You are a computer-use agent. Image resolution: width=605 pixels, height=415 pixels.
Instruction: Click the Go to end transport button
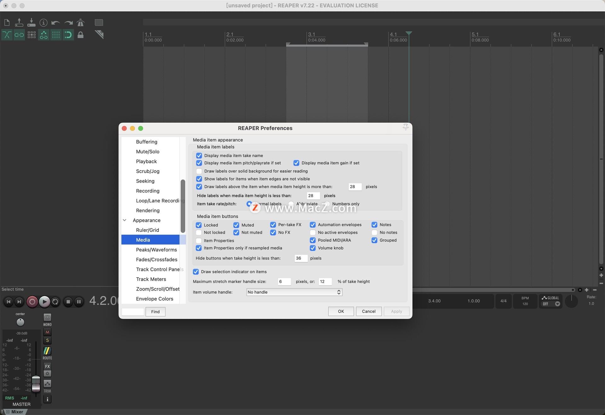tap(19, 302)
